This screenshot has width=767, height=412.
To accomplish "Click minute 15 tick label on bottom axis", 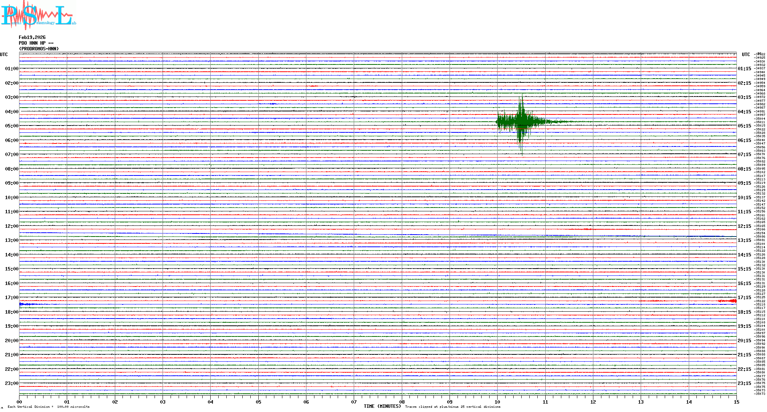I will point(736,402).
